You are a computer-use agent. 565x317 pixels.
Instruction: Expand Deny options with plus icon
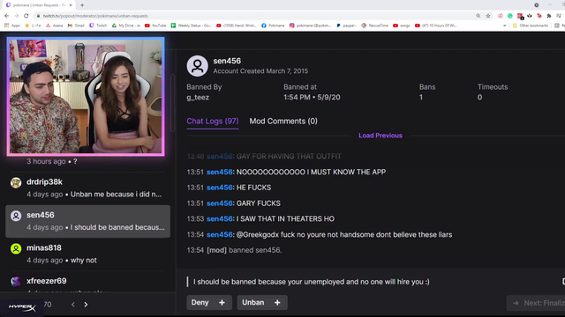(222, 303)
